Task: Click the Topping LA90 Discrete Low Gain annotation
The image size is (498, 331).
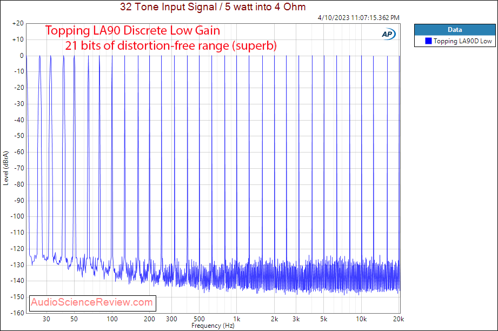Action: pyautogui.click(x=132, y=30)
